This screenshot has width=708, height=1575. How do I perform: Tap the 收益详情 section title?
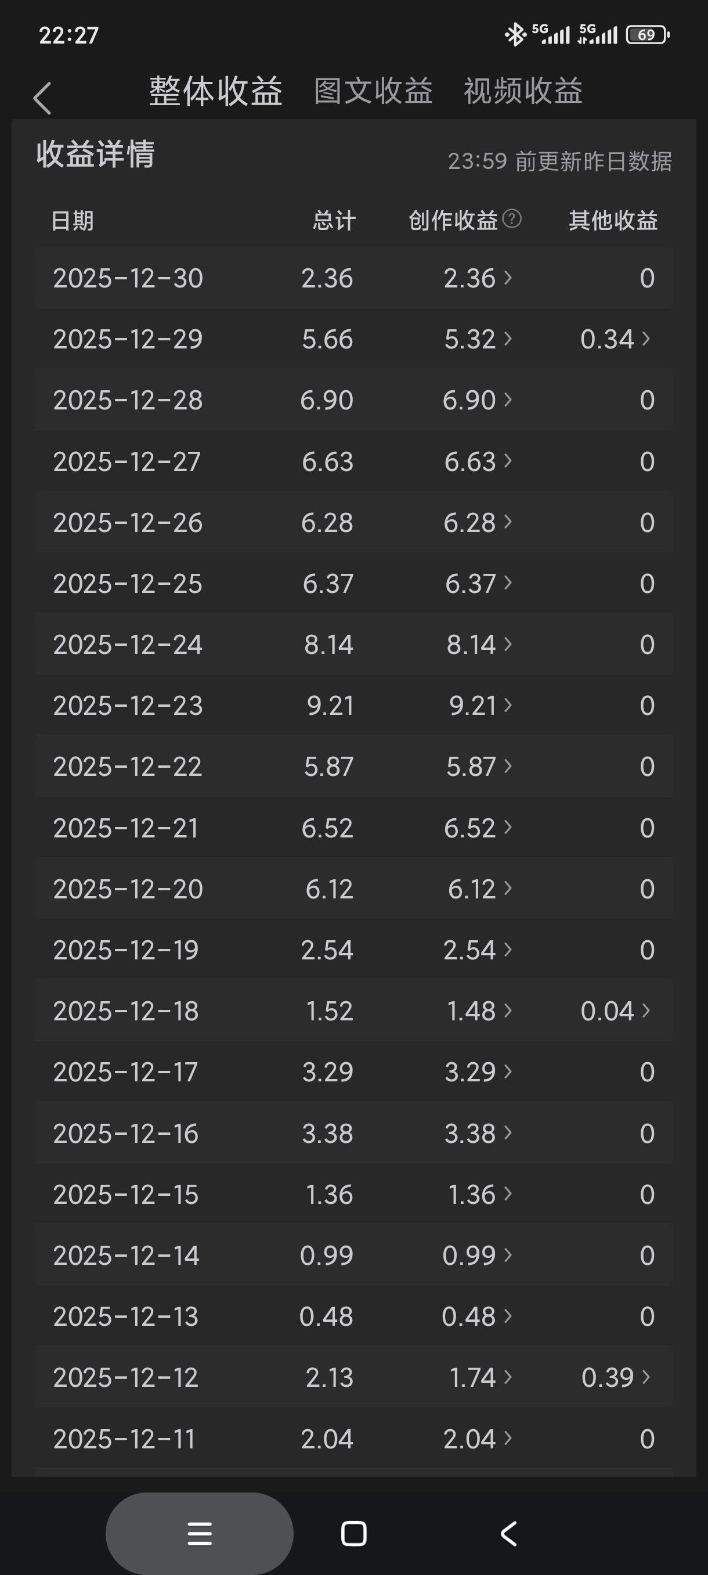95,154
